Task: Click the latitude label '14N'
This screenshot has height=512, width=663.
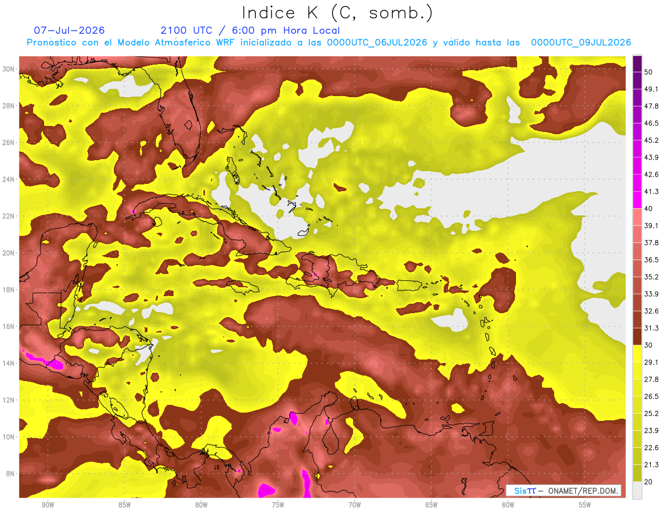Action: (x=9, y=363)
